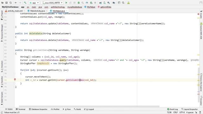Click the Save All icon
The height and width of the screenshot is (114, 203).
coord(6,3)
